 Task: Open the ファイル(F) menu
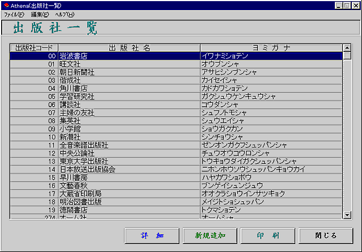coord(14,15)
